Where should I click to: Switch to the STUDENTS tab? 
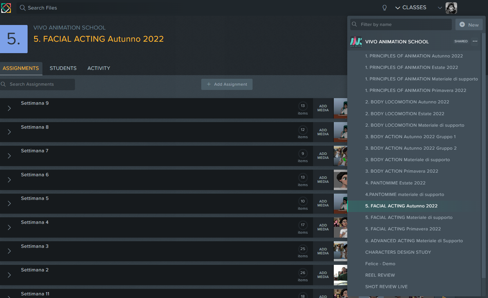63,68
